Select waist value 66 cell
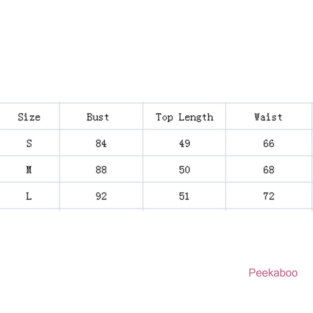The image size is (313, 313). [x=268, y=143]
